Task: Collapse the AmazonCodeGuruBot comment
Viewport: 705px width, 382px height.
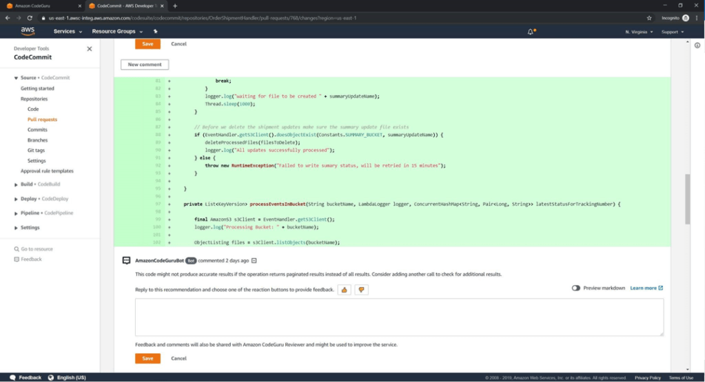Action: coord(254,261)
